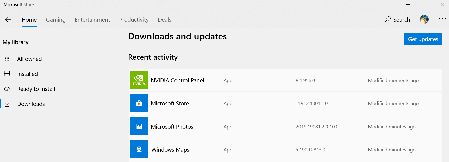The image size is (449, 162).
Task: Click the Installed apps icon
Action: (7, 74)
